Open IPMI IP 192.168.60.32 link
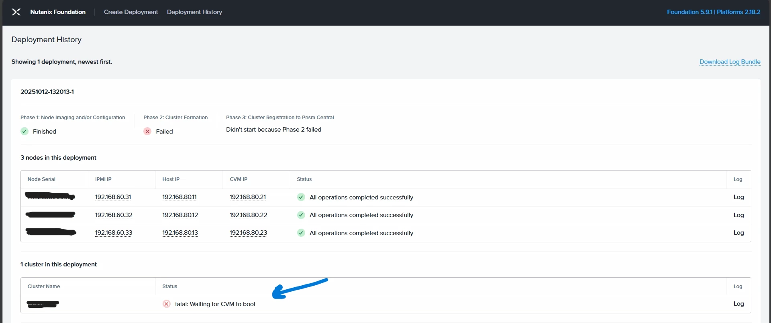Screen dimensions: 771x323 point(114,215)
